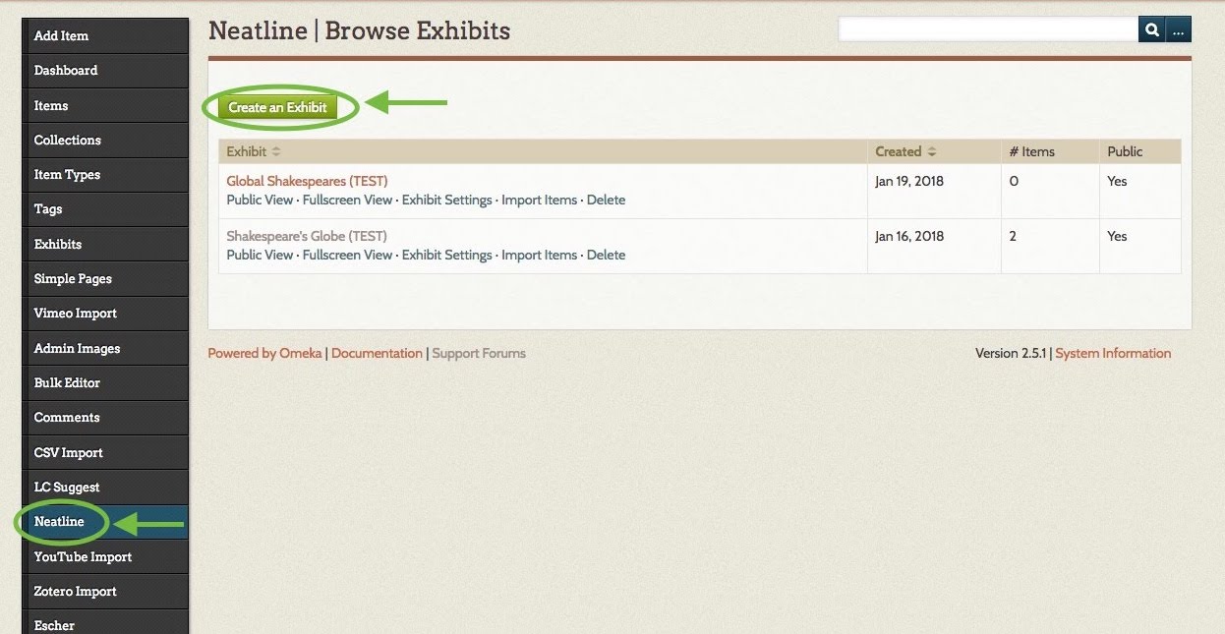Go to Dashboard in sidebar
1225x634 pixels.
[105, 71]
